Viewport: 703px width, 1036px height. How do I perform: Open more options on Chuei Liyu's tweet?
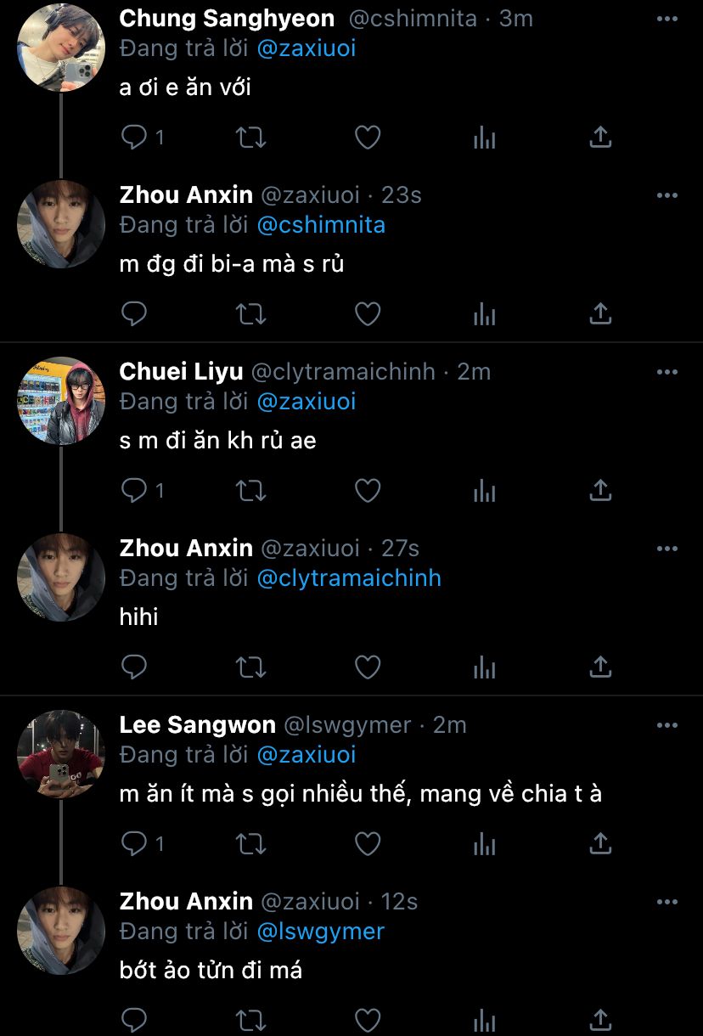pyautogui.click(x=667, y=372)
